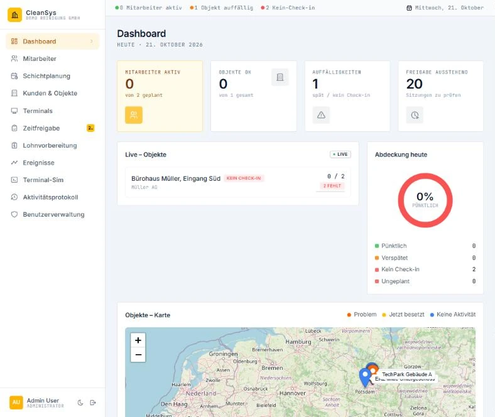This screenshot has width=495, height=417.
Task: Click the AU avatar badge
Action: (x=16, y=403)
